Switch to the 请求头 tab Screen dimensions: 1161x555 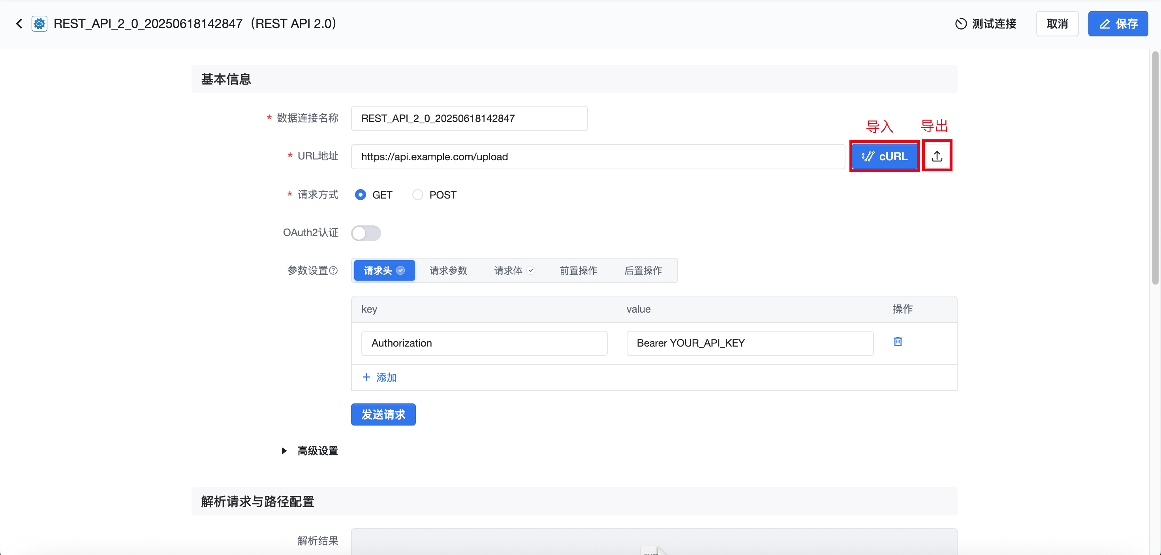385,270
